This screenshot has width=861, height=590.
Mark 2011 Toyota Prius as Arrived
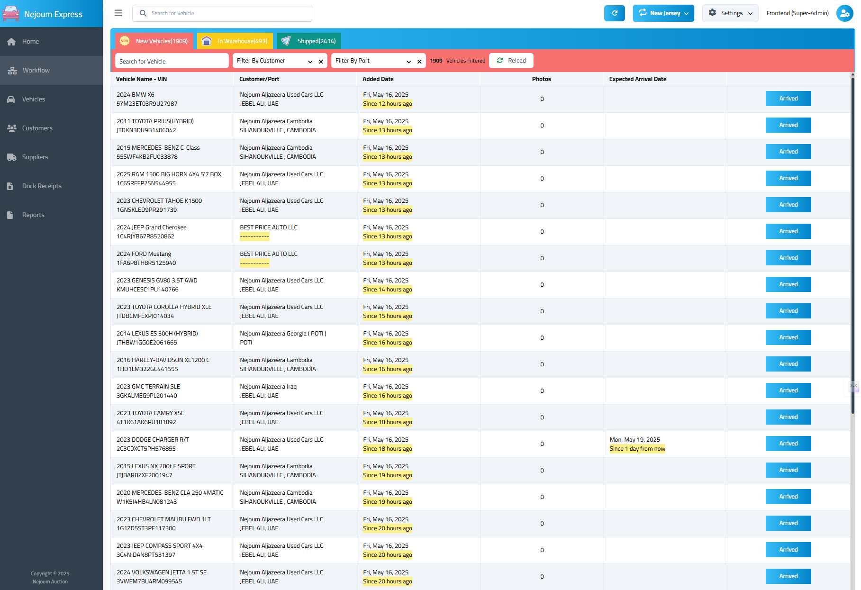[788, 125]
